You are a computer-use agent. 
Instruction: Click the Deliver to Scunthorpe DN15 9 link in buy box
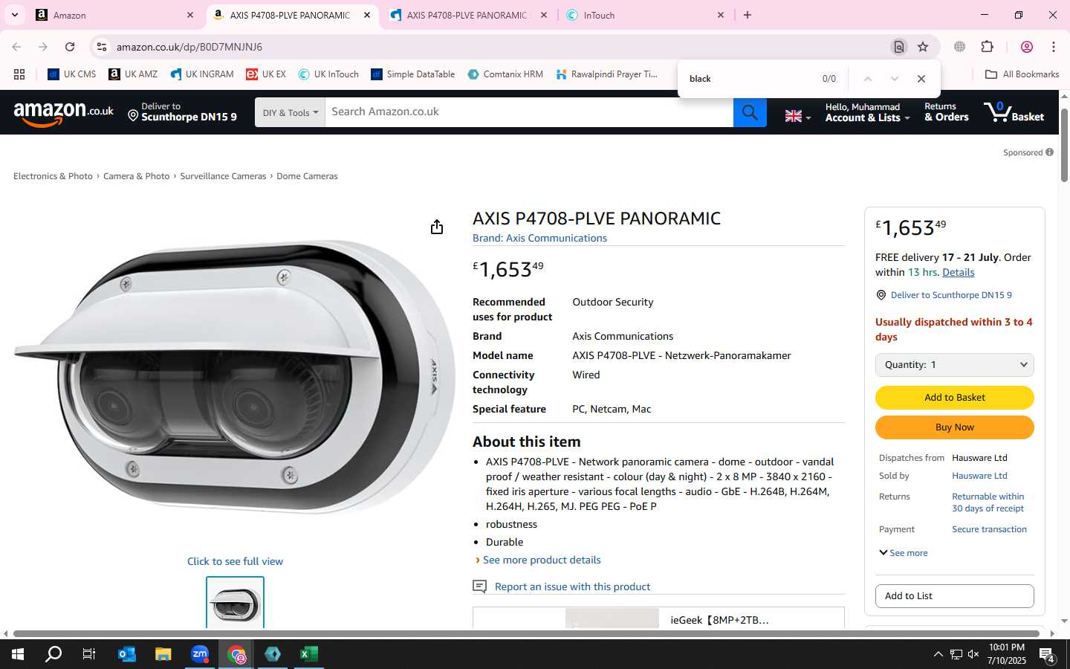click(x=951, y=295)
